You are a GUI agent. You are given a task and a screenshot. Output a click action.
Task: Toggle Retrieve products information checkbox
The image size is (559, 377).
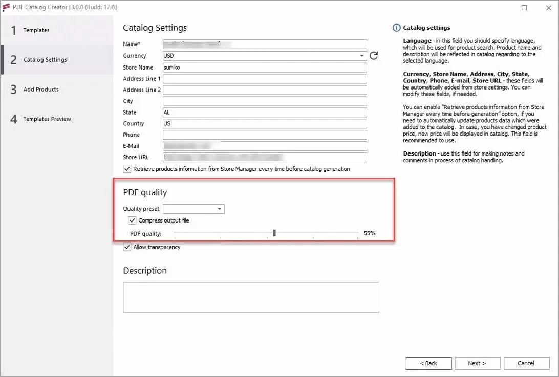click(x=127, y=169)
